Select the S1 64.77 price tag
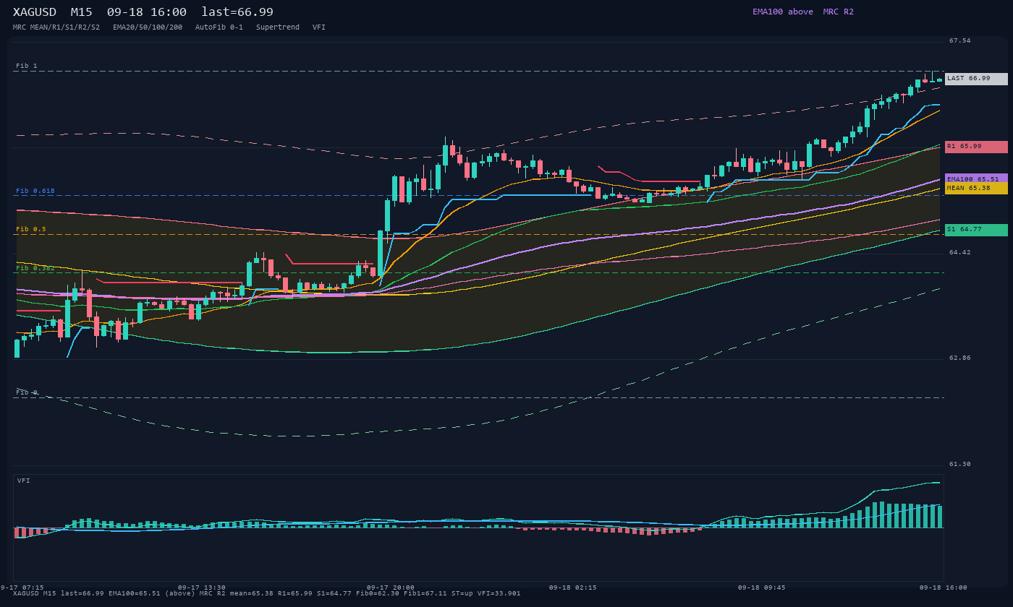Screen dimensions: 1013x607 (976, 230)
